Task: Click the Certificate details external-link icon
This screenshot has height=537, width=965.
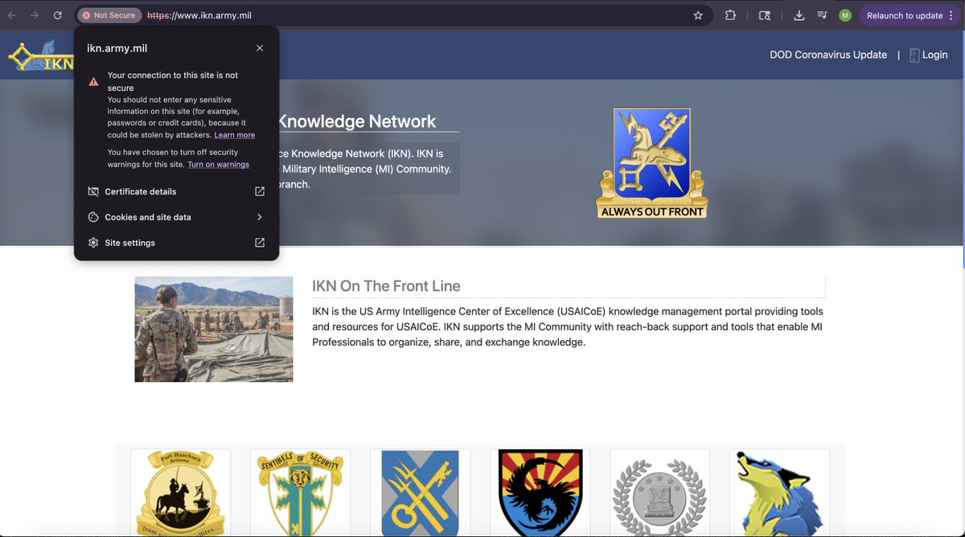Action: (260, 191)
